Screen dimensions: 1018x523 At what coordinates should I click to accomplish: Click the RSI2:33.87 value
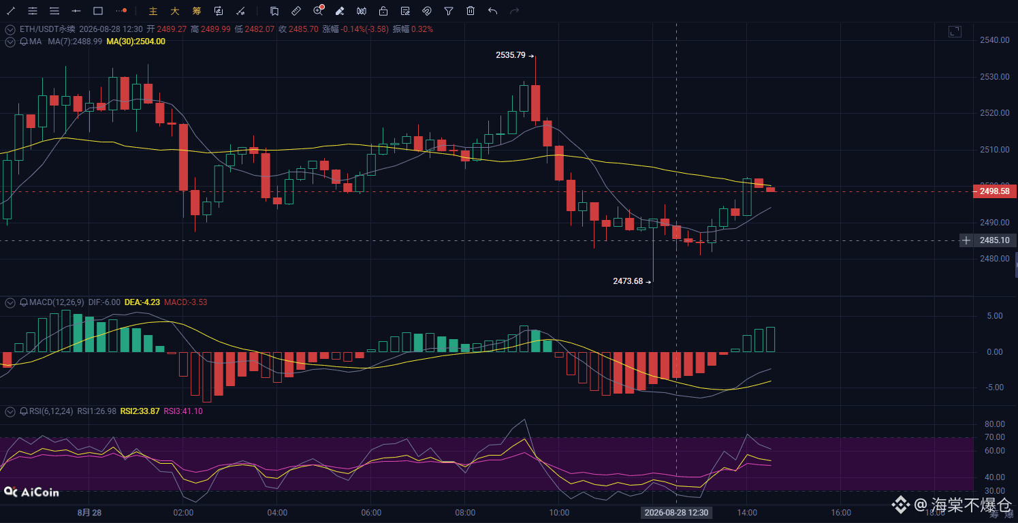click(x=140, y=411)
